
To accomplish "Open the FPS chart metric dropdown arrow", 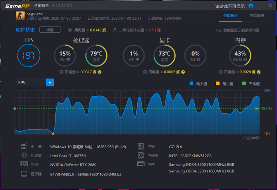I will click(50, 82).
